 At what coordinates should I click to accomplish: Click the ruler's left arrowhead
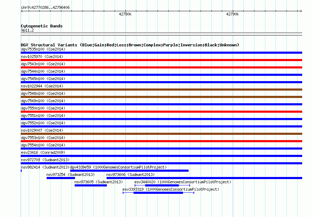tap(22, 11)
